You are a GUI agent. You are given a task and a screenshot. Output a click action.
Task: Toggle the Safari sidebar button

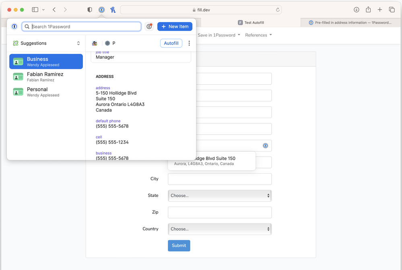(x=35, y=10)
